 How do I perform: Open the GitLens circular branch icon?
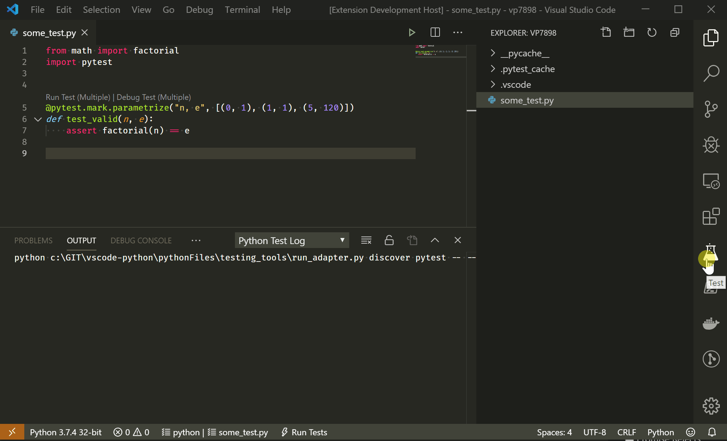coord(711,359)
